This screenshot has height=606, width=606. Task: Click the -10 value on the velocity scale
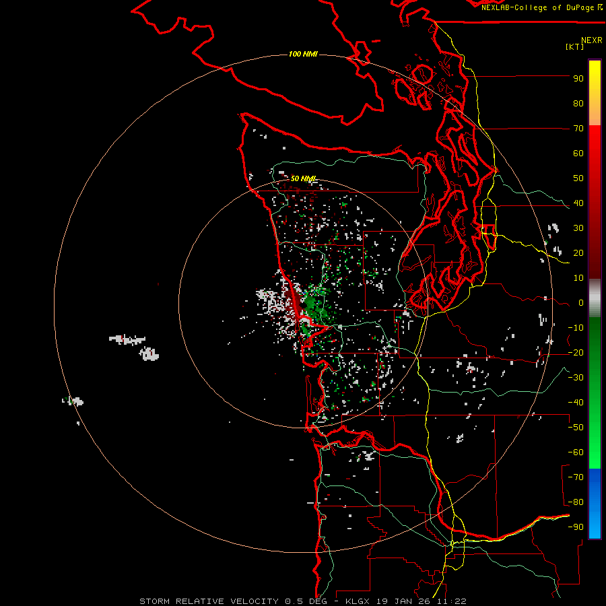[x=576, y=328]
